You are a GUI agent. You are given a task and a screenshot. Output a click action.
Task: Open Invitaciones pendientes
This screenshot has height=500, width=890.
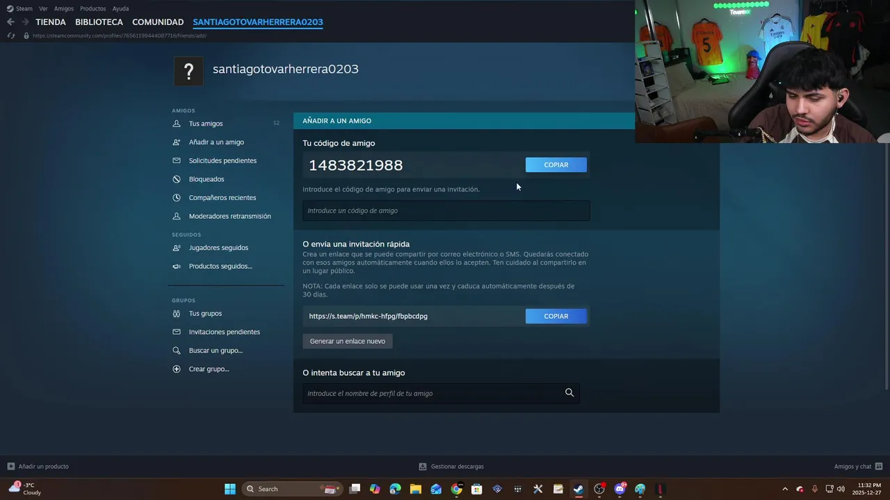point(225,332)
